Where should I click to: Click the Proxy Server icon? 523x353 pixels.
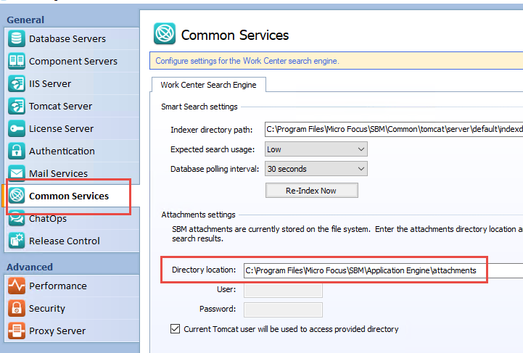17,331
